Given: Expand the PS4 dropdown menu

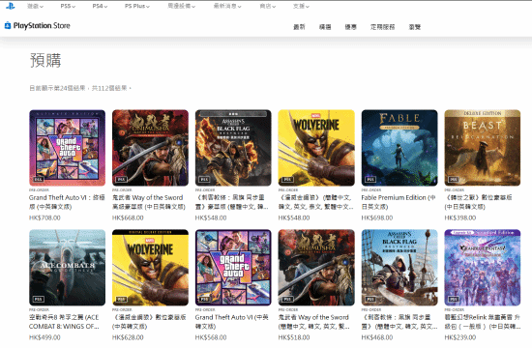Looking at the screenshot, I should [x=100, y=6].
